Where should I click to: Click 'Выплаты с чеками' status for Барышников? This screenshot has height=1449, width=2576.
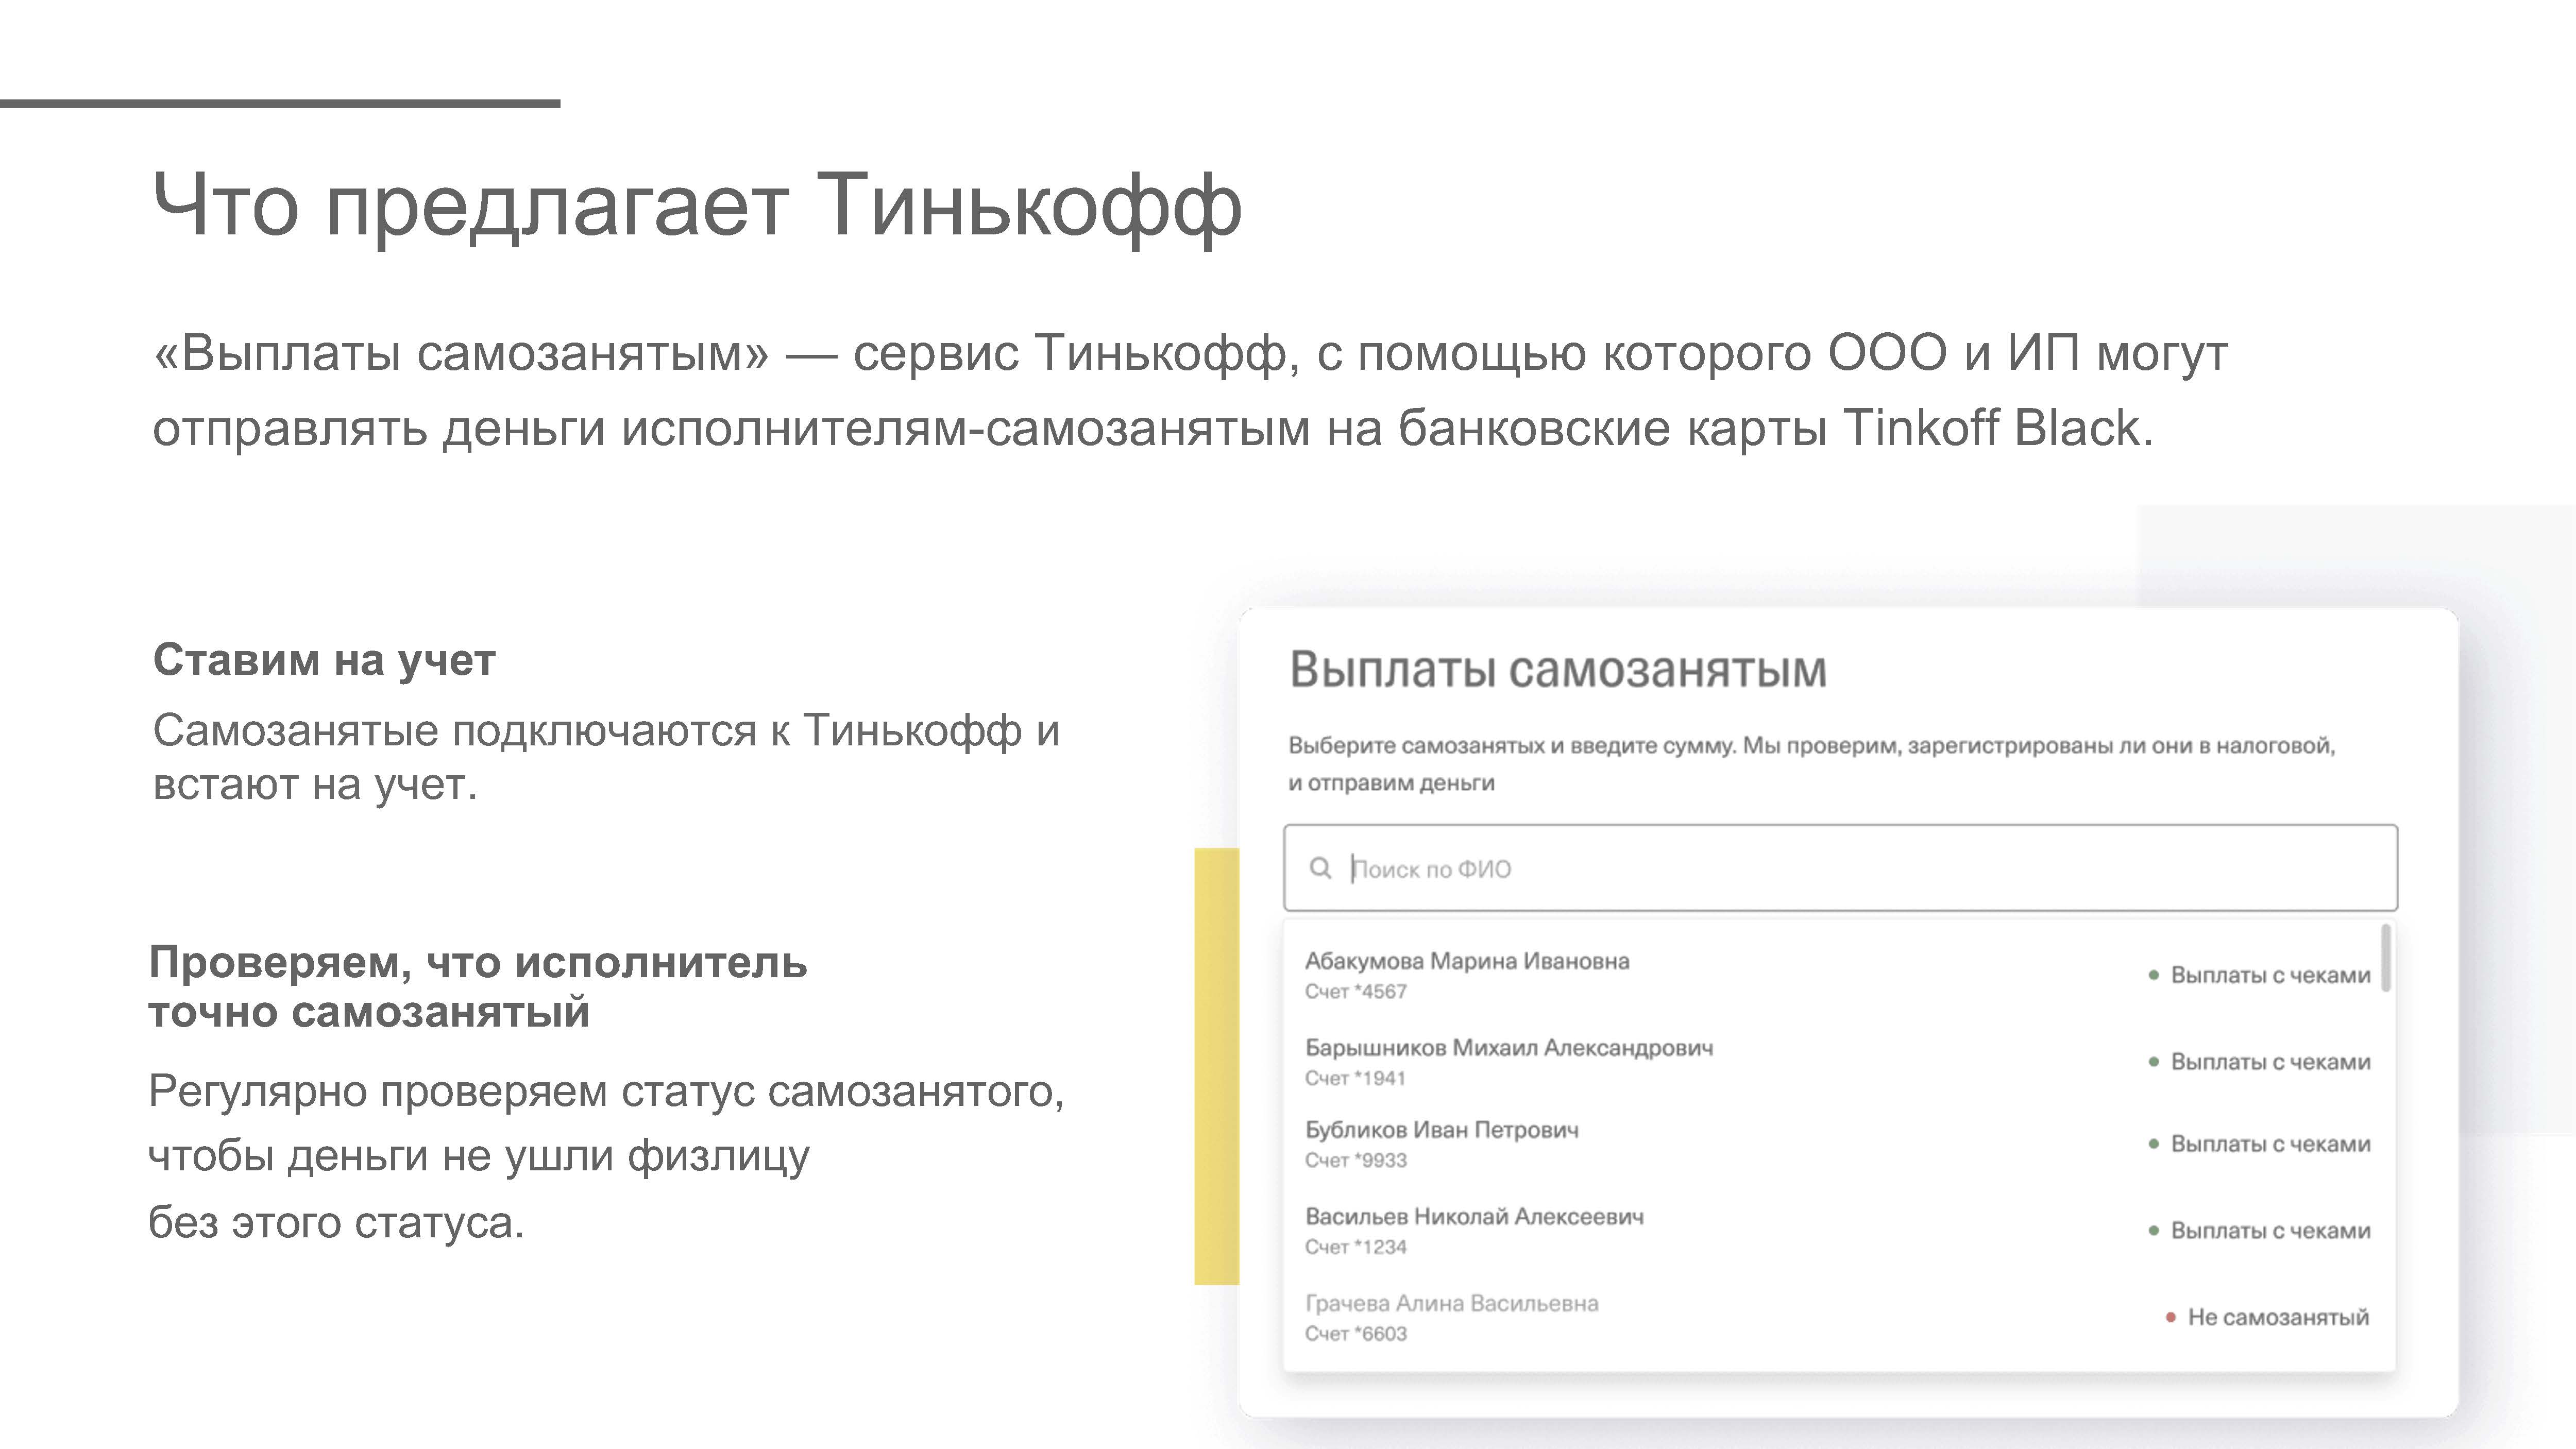(x=2270, y=1062)
